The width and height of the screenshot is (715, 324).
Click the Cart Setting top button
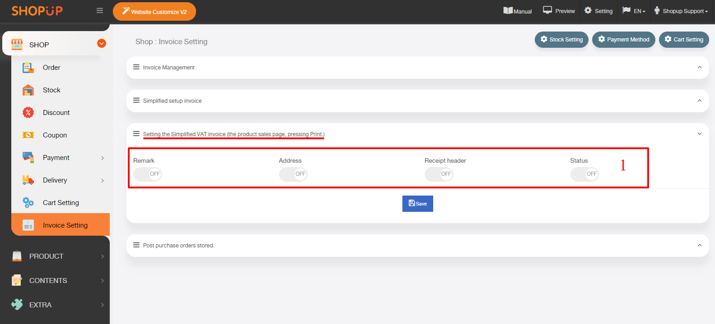click(x=684, y=40)
